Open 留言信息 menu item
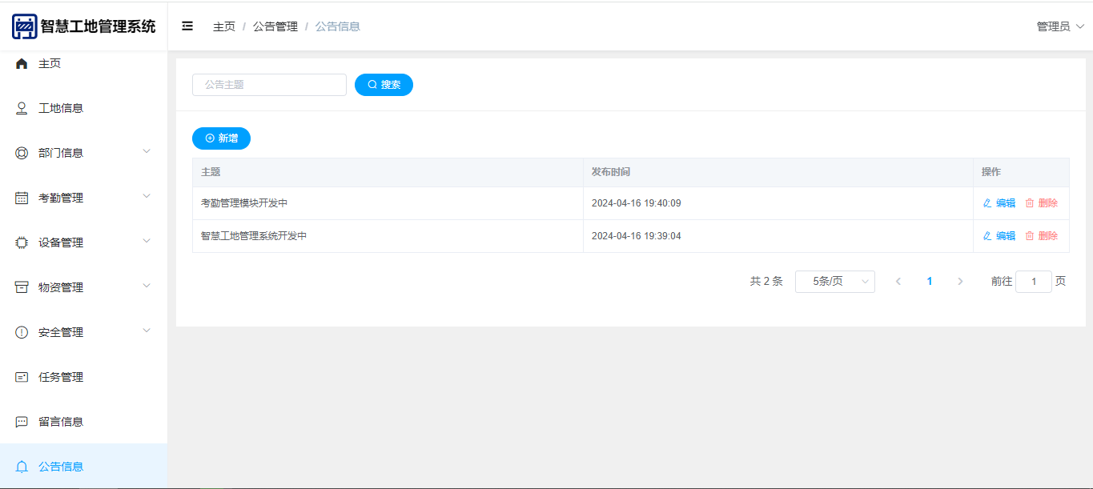This screenshot has width=1093, height=489. (83, 422)
